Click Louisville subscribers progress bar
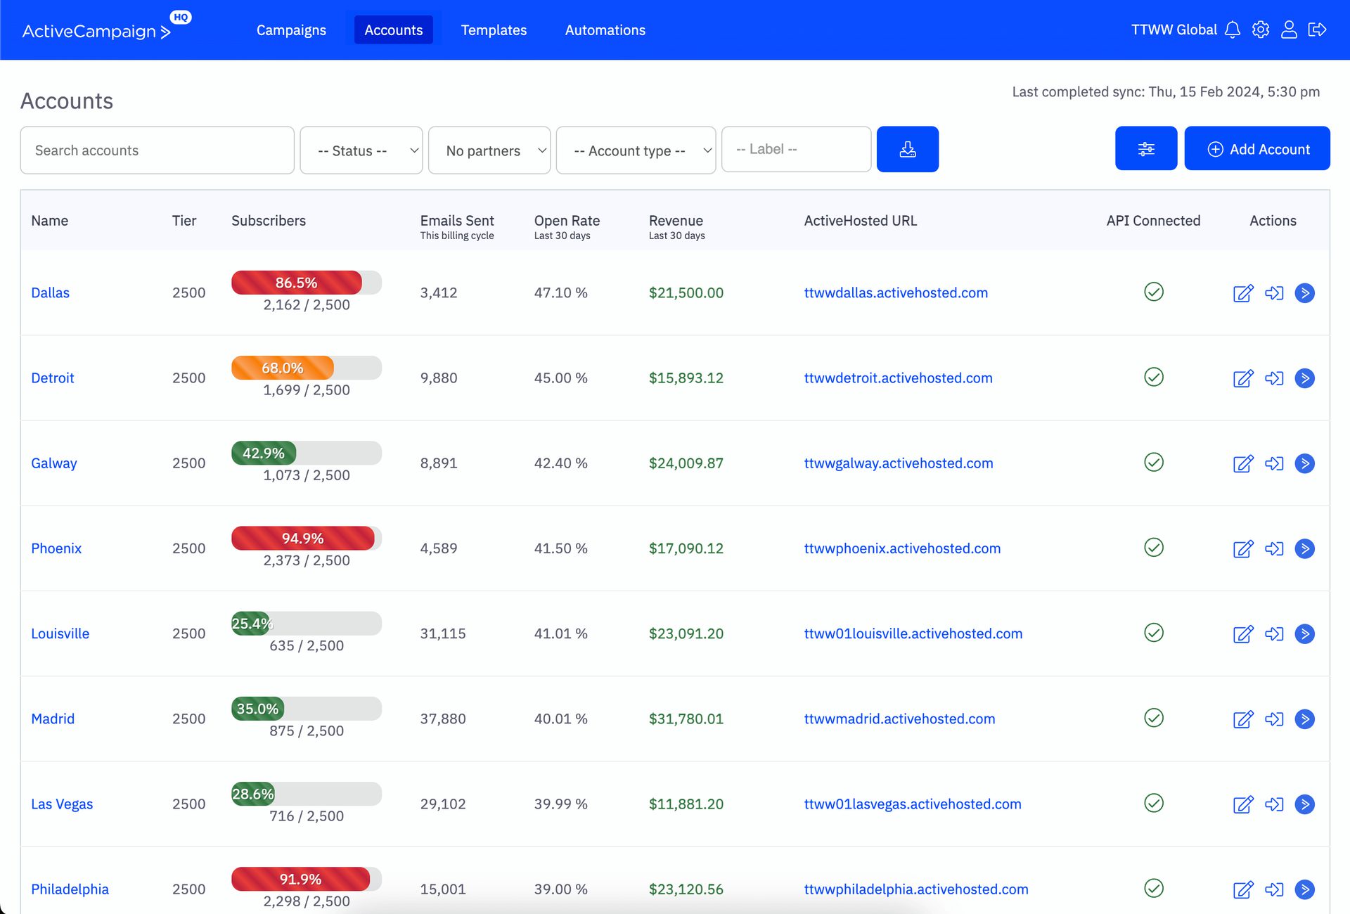The image size is (1350, 914). [x=307, y=624]
